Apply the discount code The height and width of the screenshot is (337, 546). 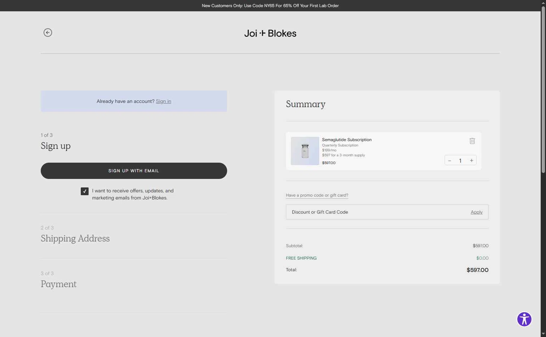tap(476, 212)
